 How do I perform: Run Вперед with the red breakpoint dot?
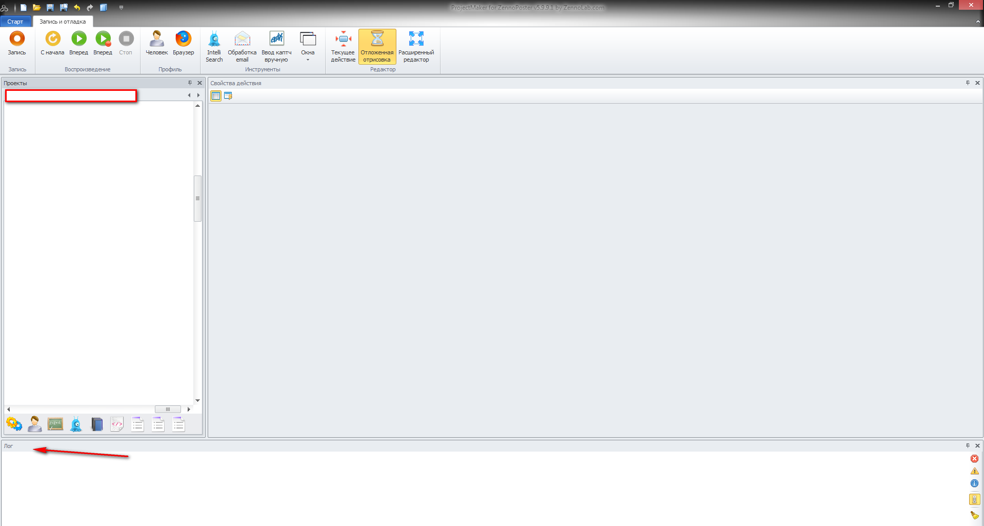(x=103, y=44)
